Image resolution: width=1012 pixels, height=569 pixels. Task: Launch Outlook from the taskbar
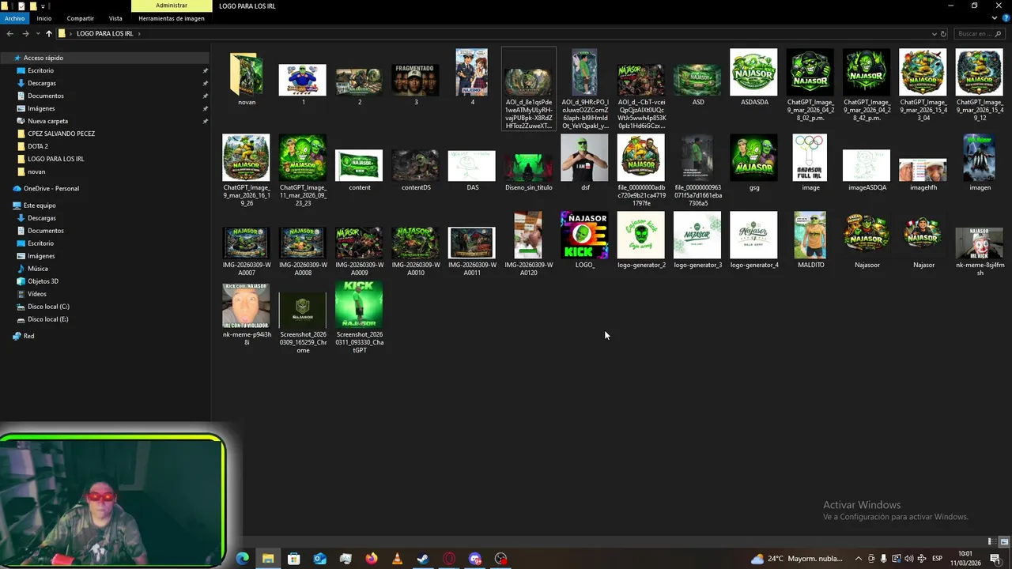[319, 559]
